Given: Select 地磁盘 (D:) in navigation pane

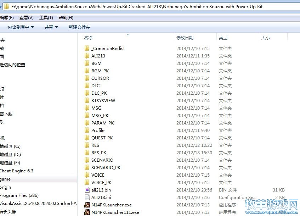Looking at the screenshot, I should point(10,155).
